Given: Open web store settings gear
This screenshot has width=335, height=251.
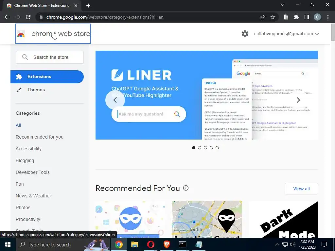Looking at the screenshot, I should pyautogui.click(x=245, y=34).
